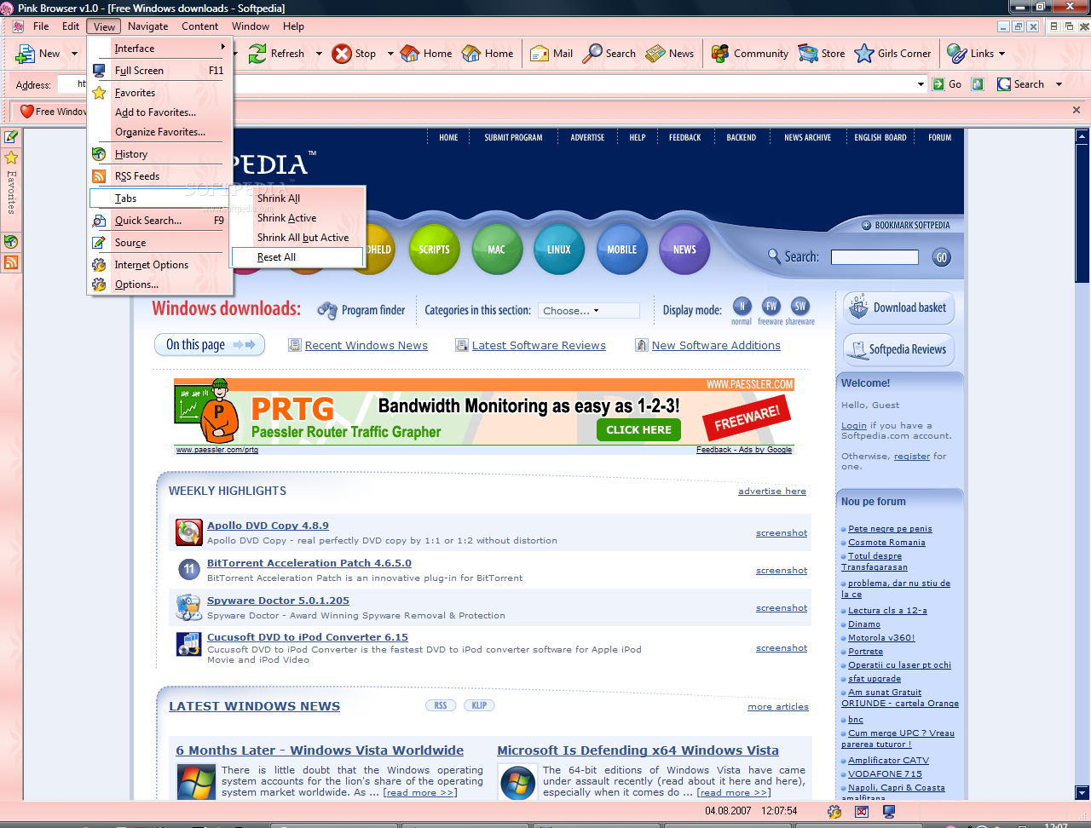Expand the Interface submenu
The image size is (1091, 828).
pyautogui.click(x=161, y=49)
